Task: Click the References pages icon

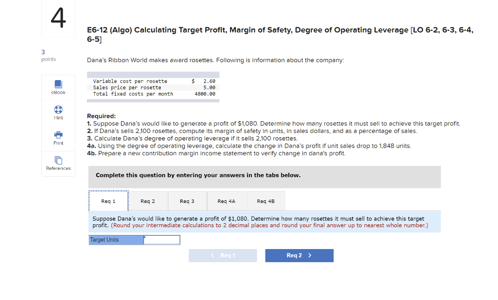Action: point(58,160)
